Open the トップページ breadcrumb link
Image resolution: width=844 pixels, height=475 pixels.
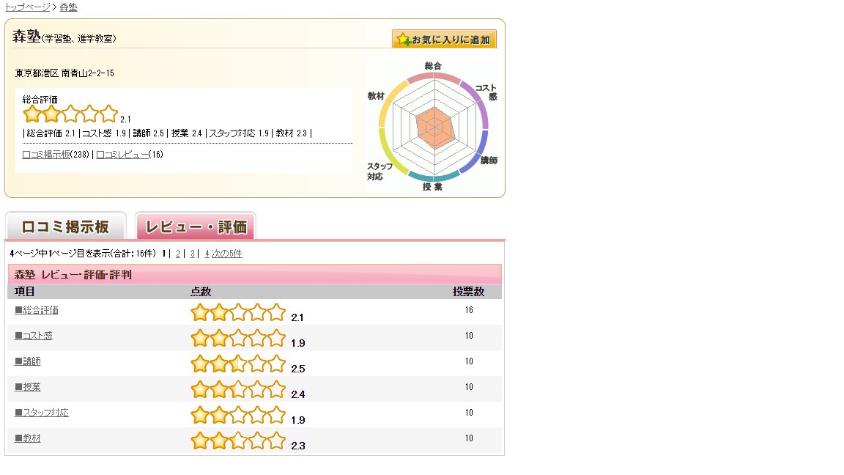(28, 7)
